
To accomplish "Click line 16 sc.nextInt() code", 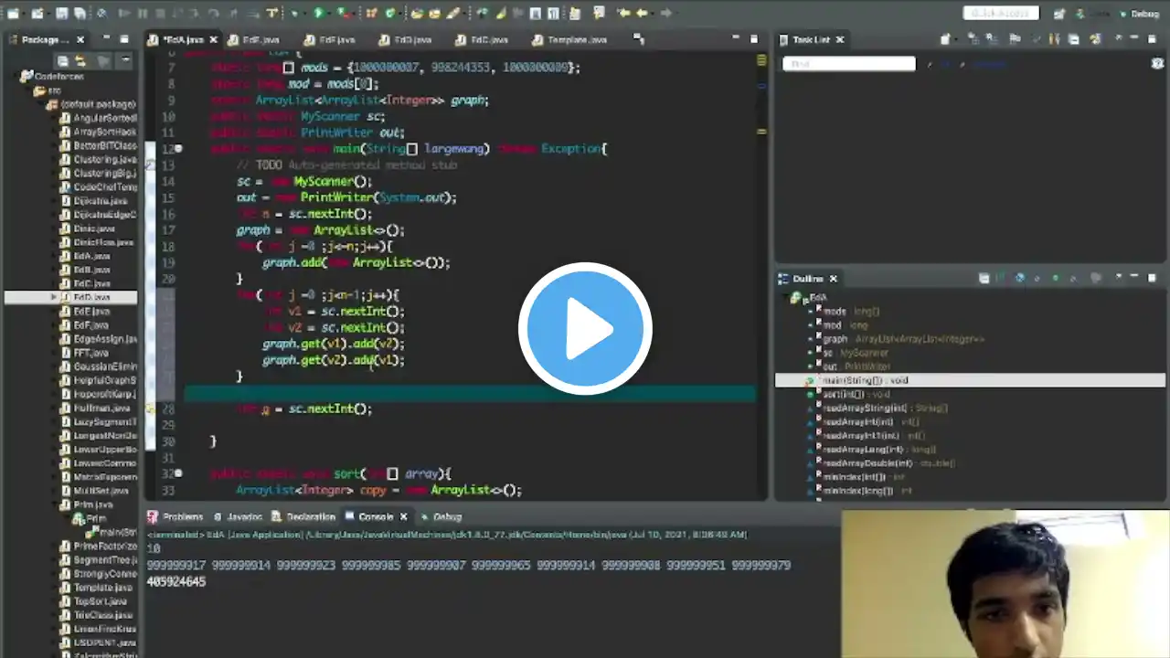I will (x=331, y=214).
